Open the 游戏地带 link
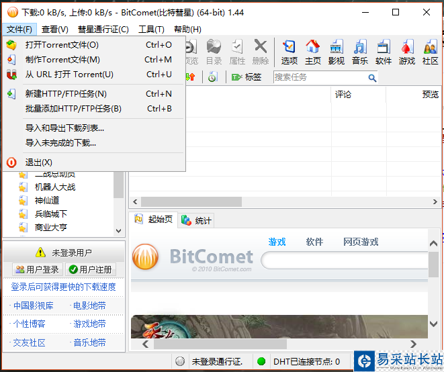This screenshot has width=444, height=372. click(x=89, y=324)
